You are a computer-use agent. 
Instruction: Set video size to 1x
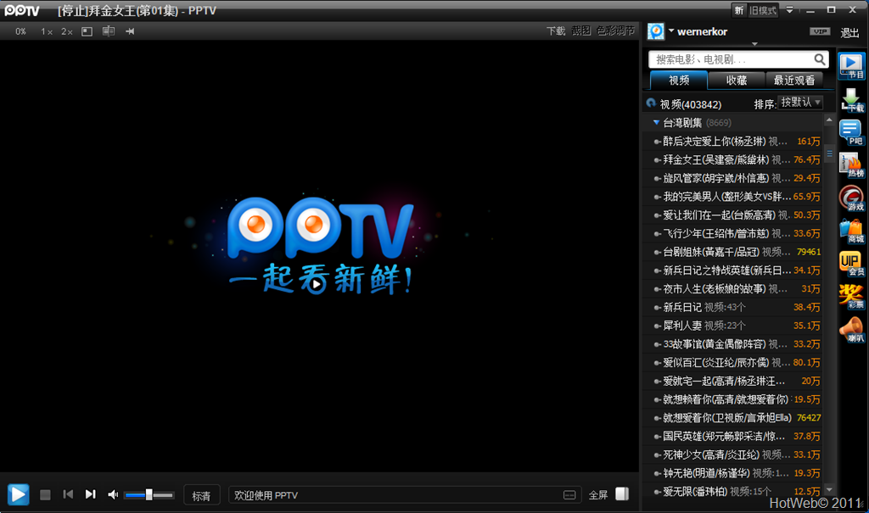click(x=47, y=31)
